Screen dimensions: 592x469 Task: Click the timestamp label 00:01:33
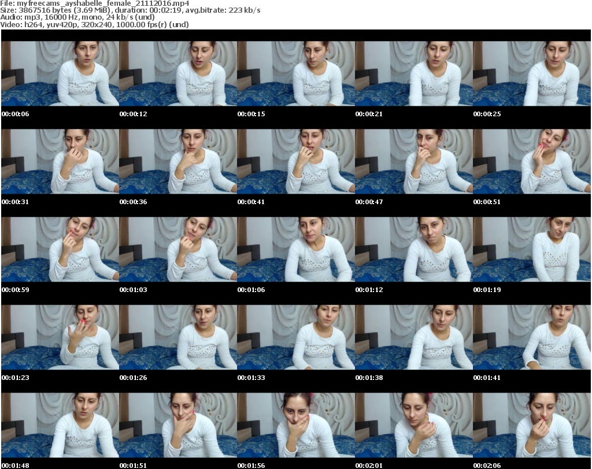point(251,378)
